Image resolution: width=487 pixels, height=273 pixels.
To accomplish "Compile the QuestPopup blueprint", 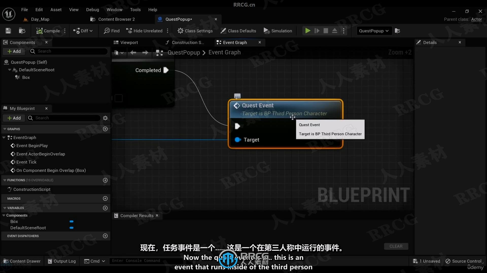I will click(48, 31).
